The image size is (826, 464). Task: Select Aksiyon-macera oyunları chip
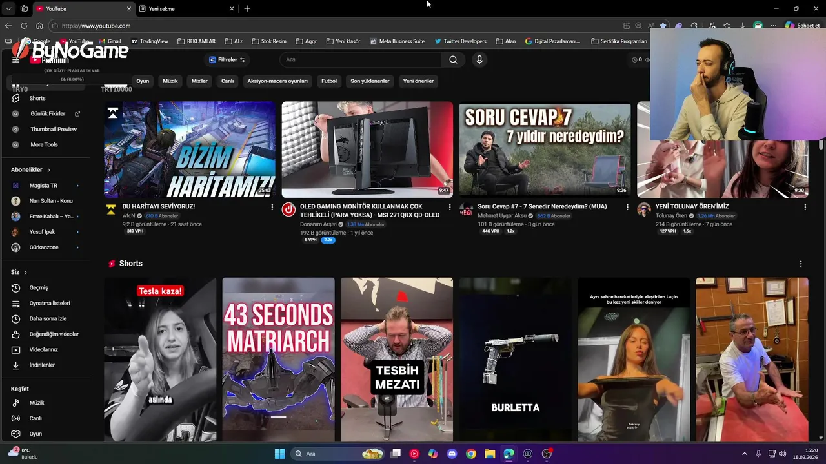coord(277,81)
